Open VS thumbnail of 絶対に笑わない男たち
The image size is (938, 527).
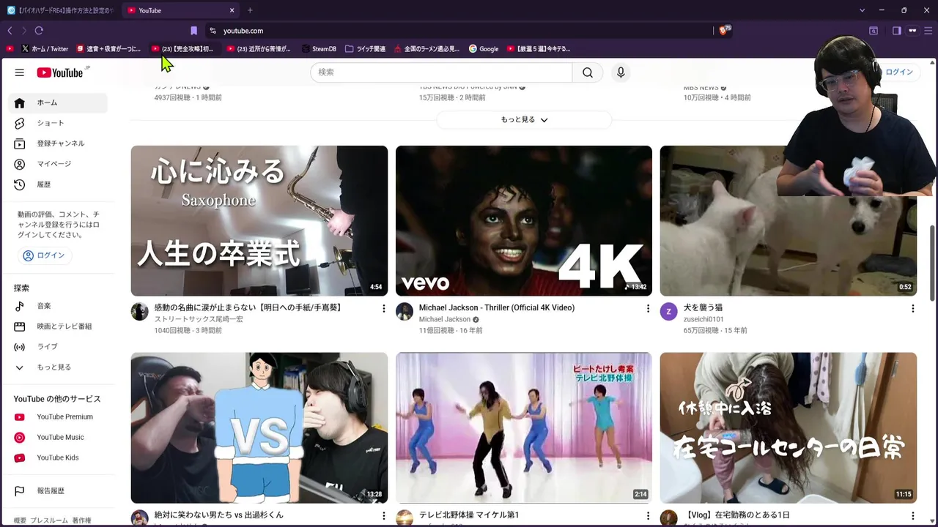(x=259, y=427)
